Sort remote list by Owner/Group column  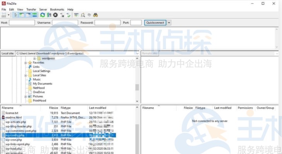tap(265, 108)
